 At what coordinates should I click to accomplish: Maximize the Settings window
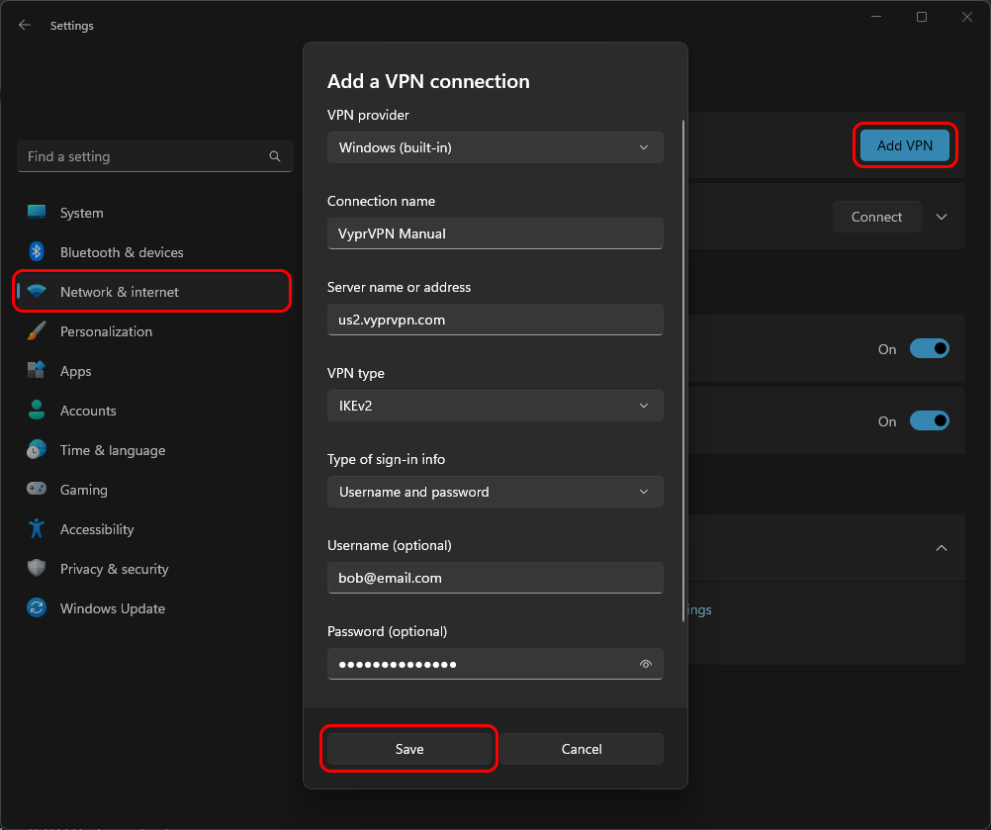click(x=922, y=17)
